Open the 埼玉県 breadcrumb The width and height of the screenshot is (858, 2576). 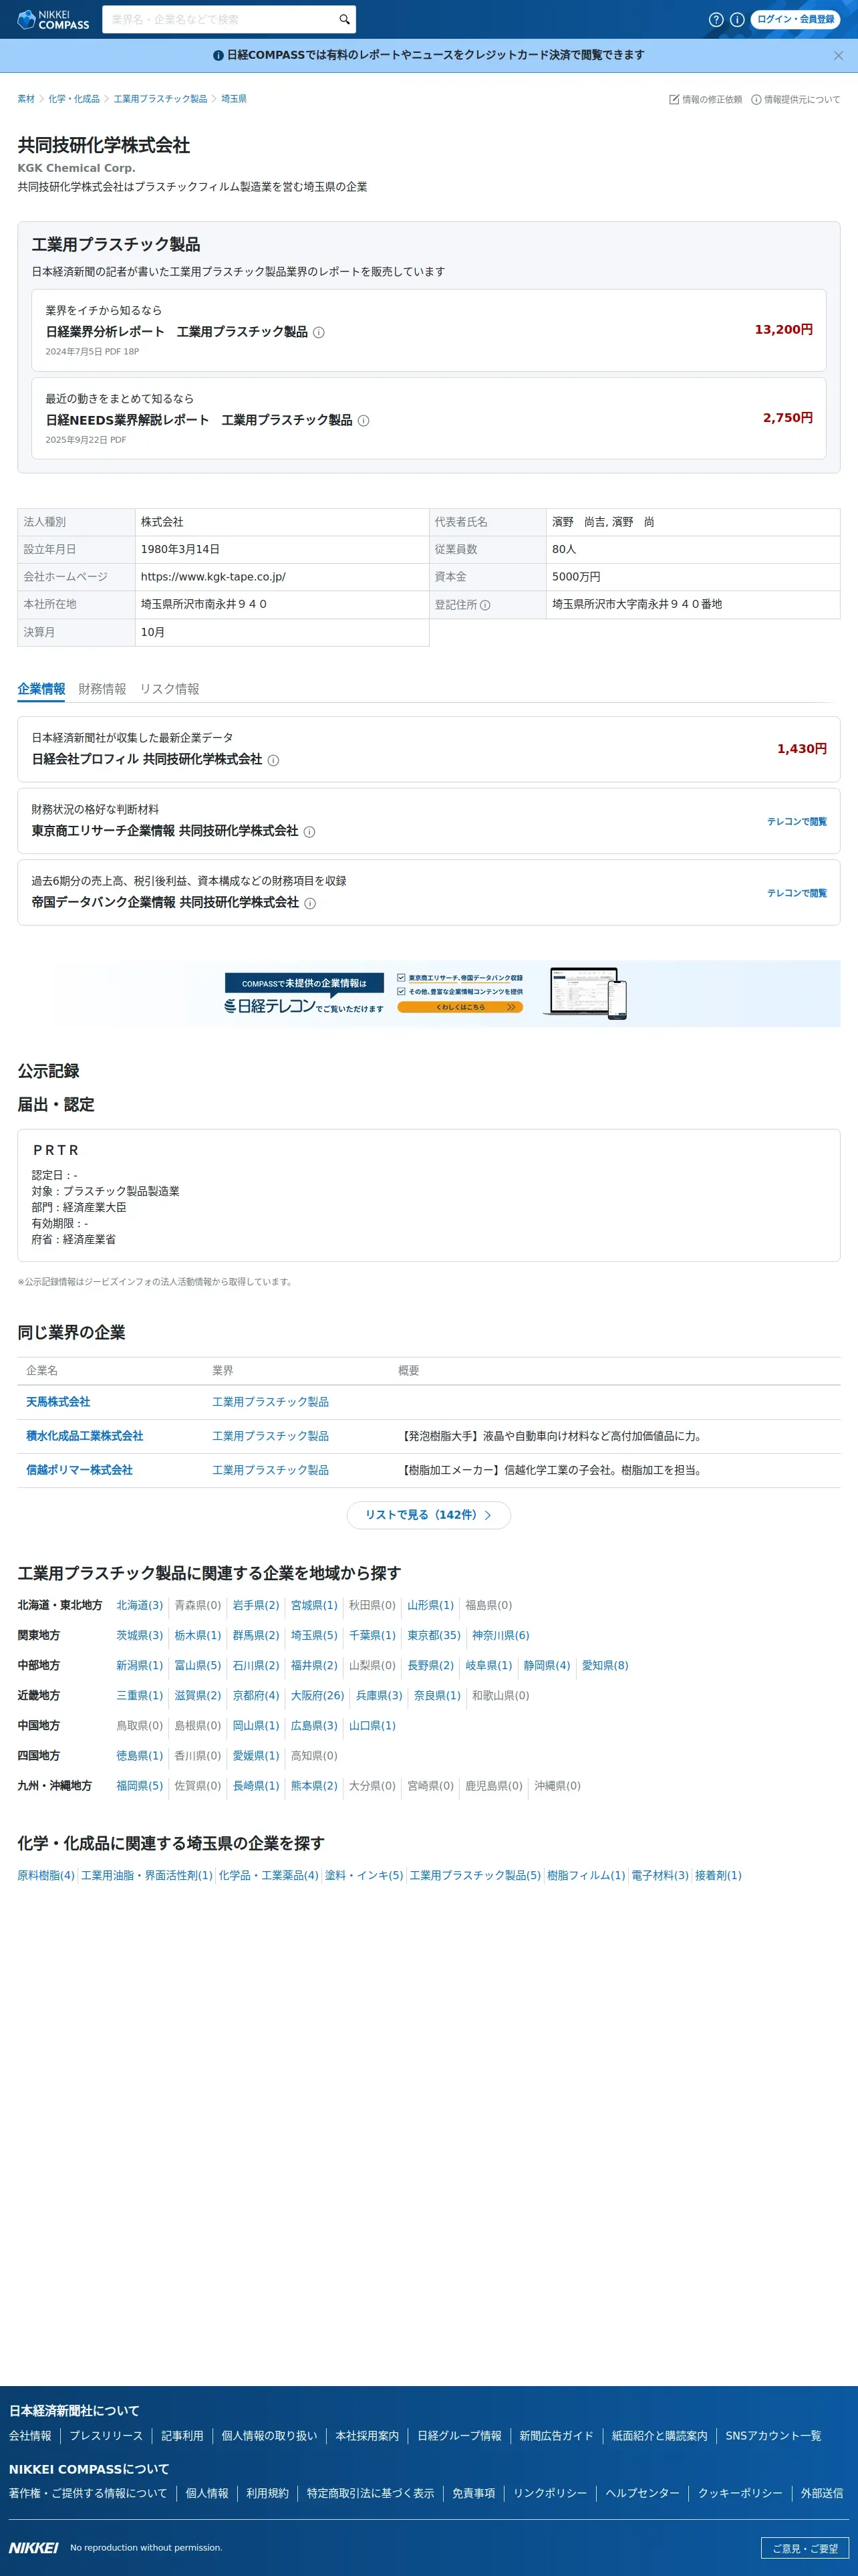[234, 99]
